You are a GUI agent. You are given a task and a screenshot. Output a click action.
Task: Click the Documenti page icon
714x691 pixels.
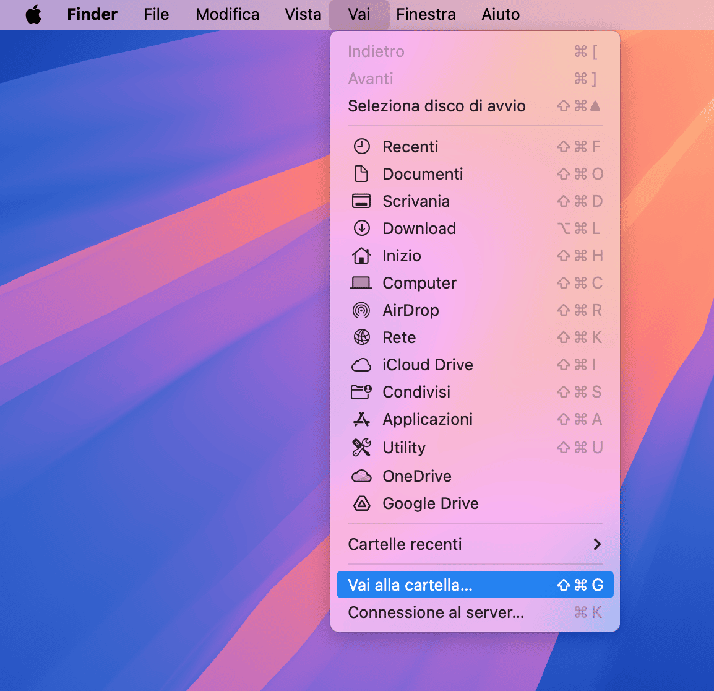(361, 173)
